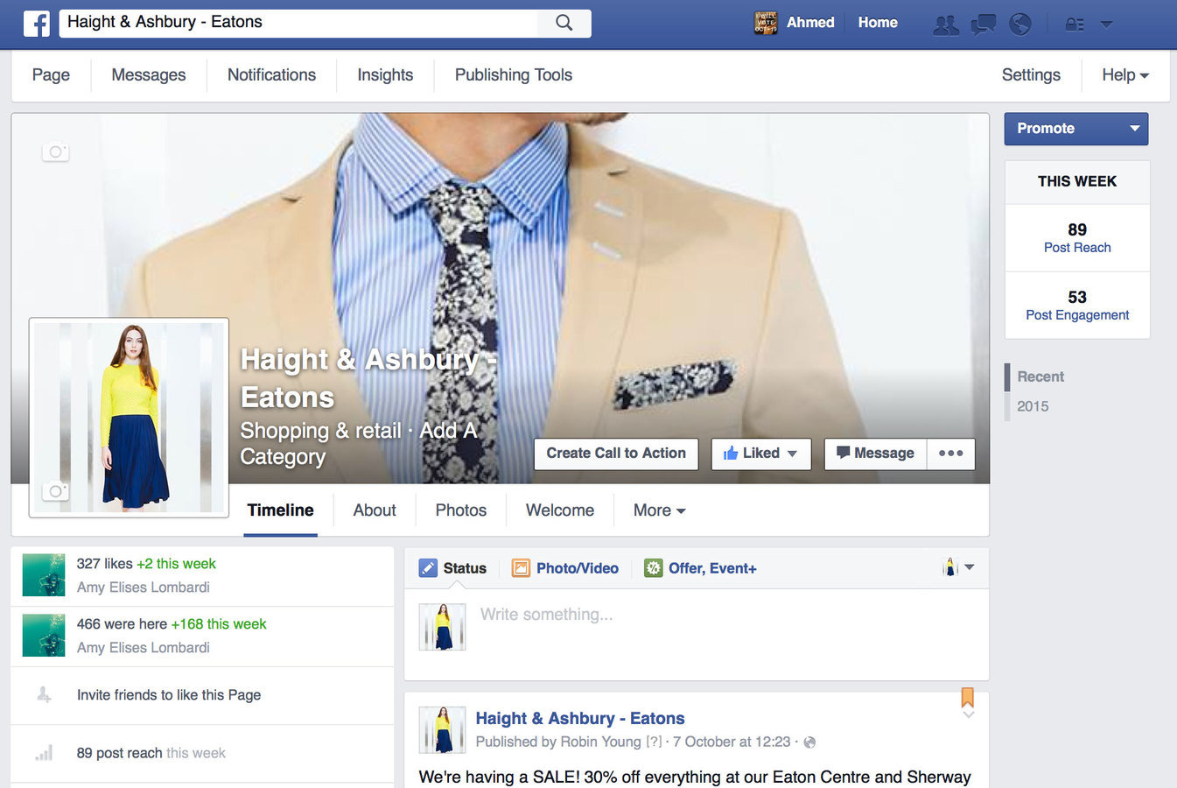
Task: Open the Page tab
Action: (51, 75)
